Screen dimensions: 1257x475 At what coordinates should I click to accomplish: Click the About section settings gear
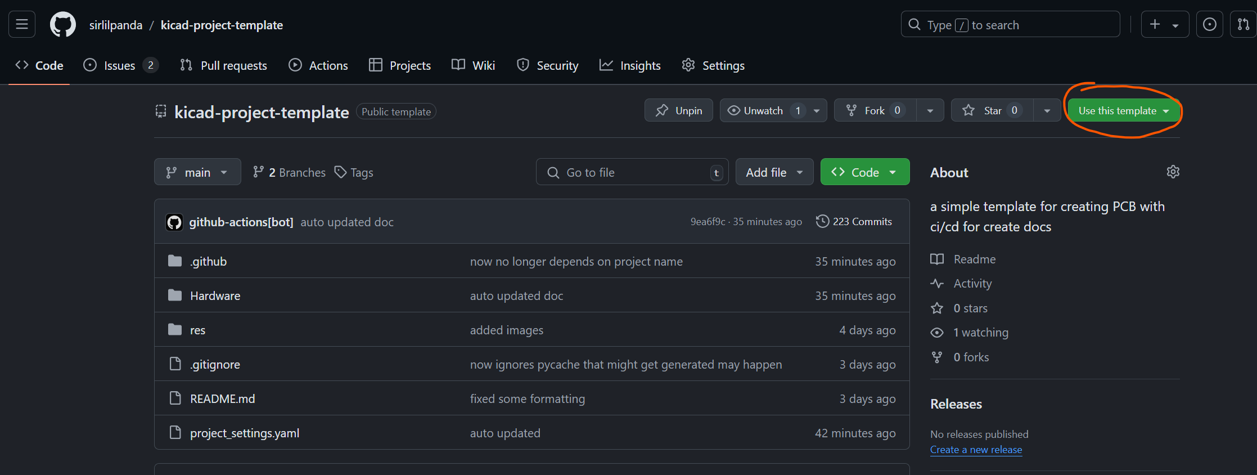tap(1173, 172)
